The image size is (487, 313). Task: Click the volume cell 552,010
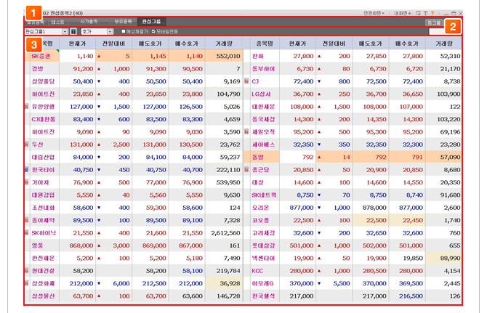[x=224, y=56]
